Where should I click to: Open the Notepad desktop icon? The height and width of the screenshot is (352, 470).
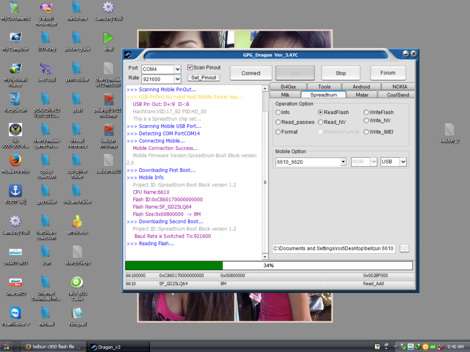coord(77,313)
